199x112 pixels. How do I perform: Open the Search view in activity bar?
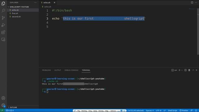point(3,10)
